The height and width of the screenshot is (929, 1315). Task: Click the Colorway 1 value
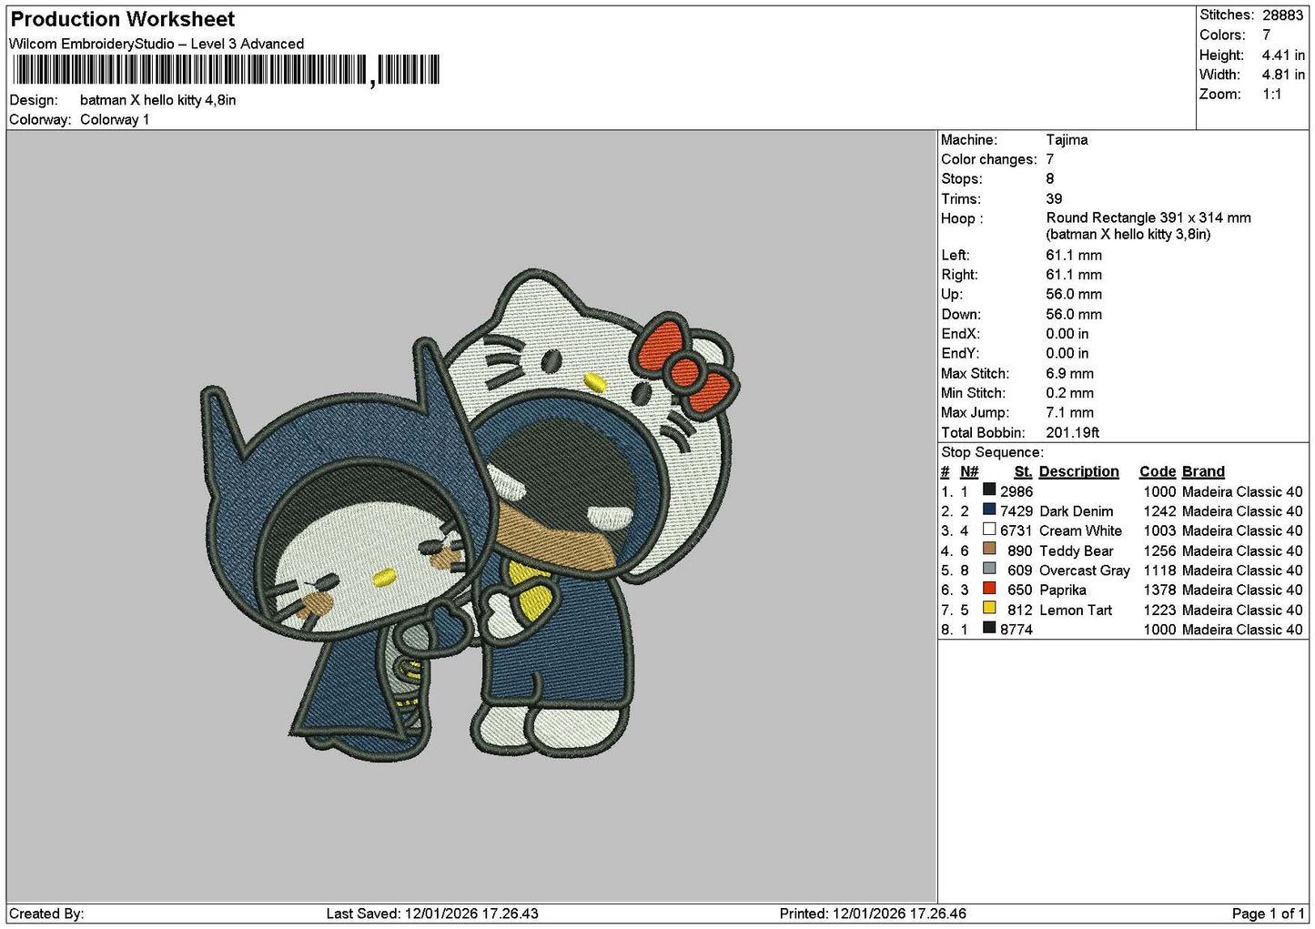[115, 119]
